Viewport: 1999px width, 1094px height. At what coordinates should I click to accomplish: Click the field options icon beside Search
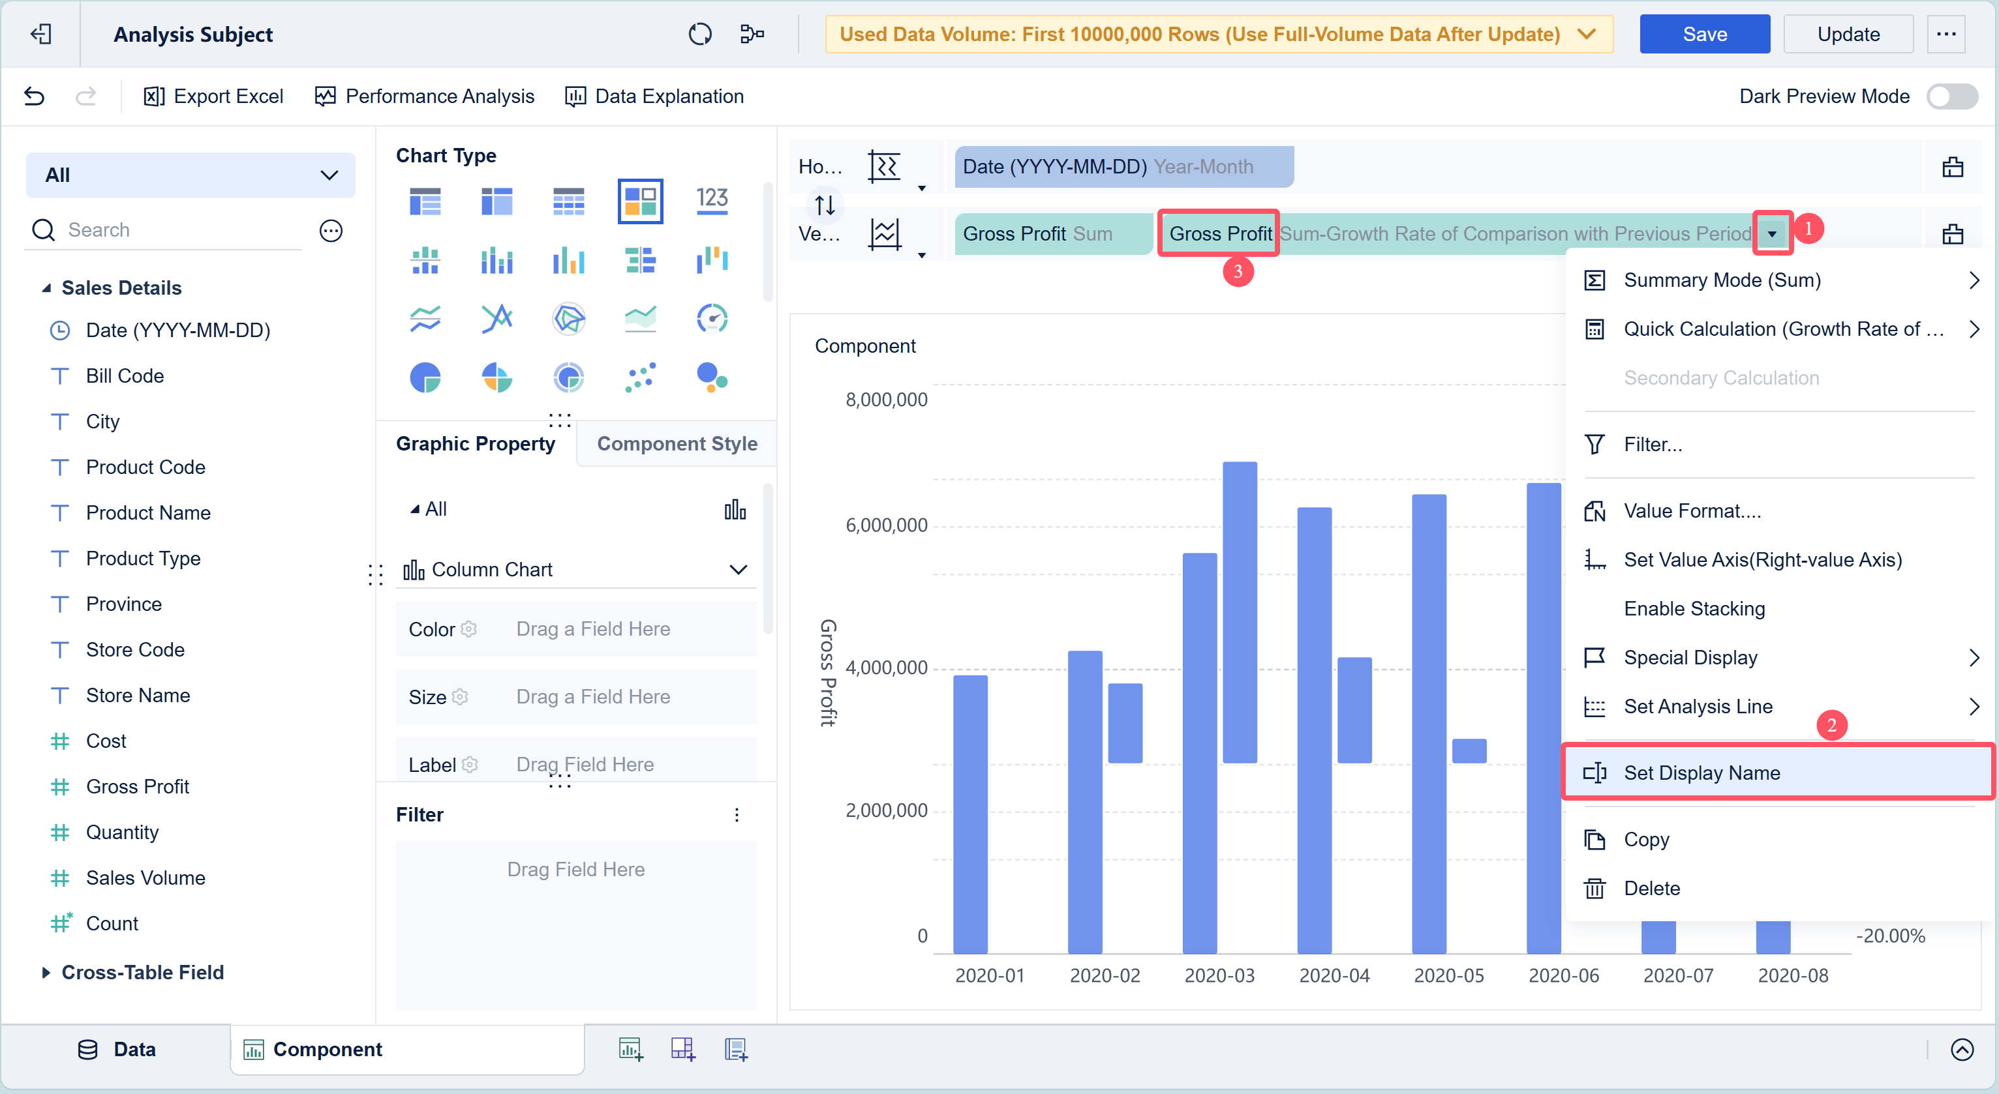331,230
